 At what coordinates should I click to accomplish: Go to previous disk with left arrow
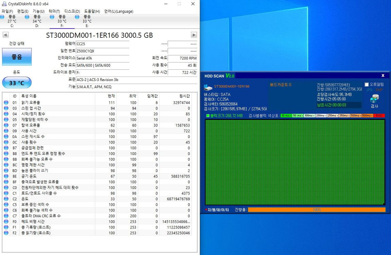[5, 35]
